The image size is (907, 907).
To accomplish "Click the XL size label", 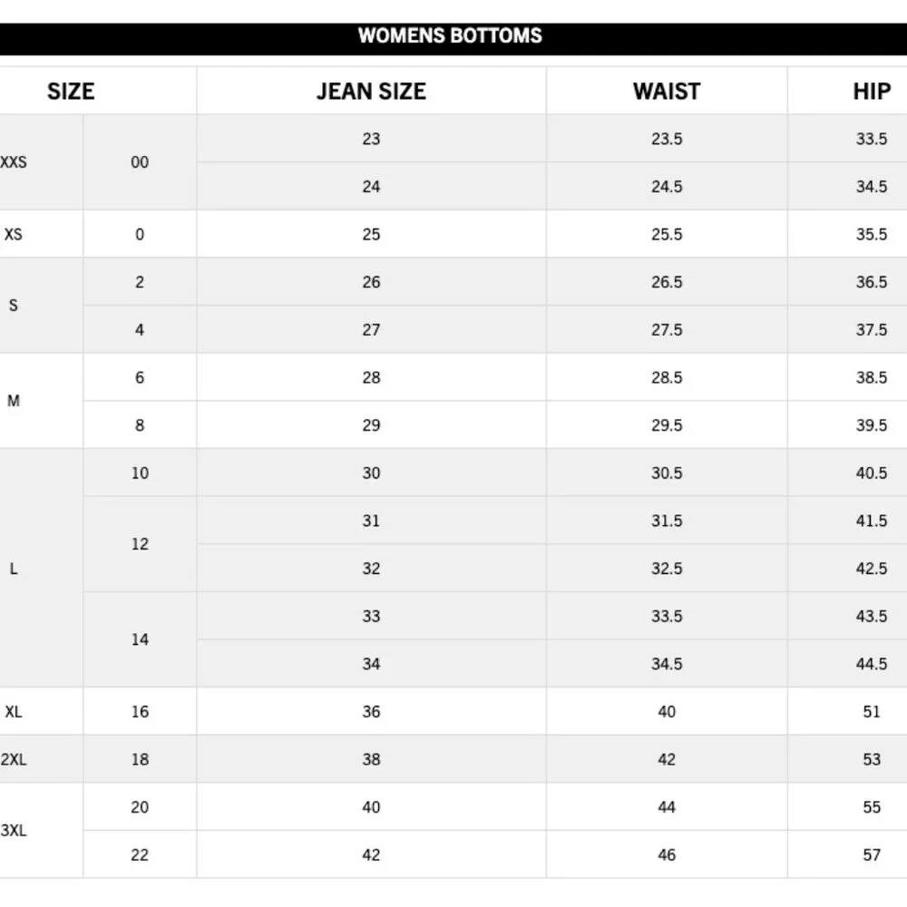I will pos(14,712).
